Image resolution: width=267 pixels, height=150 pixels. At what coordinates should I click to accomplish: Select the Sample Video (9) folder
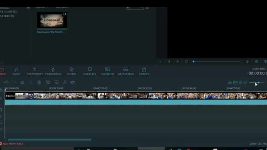pos(7,16)
